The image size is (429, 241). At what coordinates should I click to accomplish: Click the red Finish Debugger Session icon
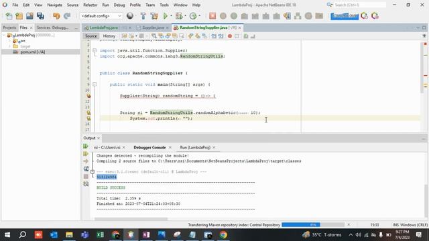(x=212, y=16)
